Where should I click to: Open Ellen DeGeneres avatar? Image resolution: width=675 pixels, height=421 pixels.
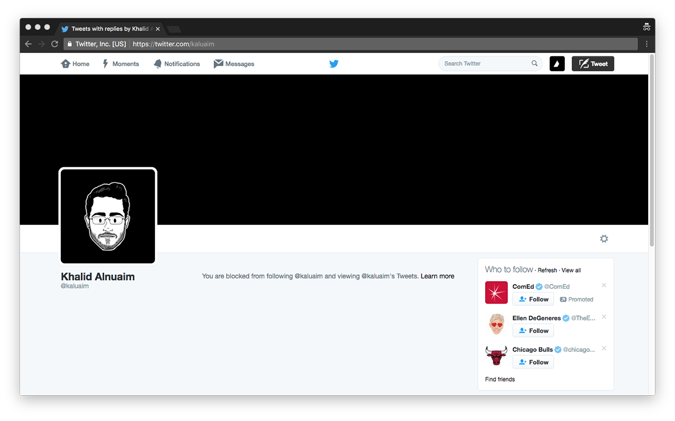[496, 324]
